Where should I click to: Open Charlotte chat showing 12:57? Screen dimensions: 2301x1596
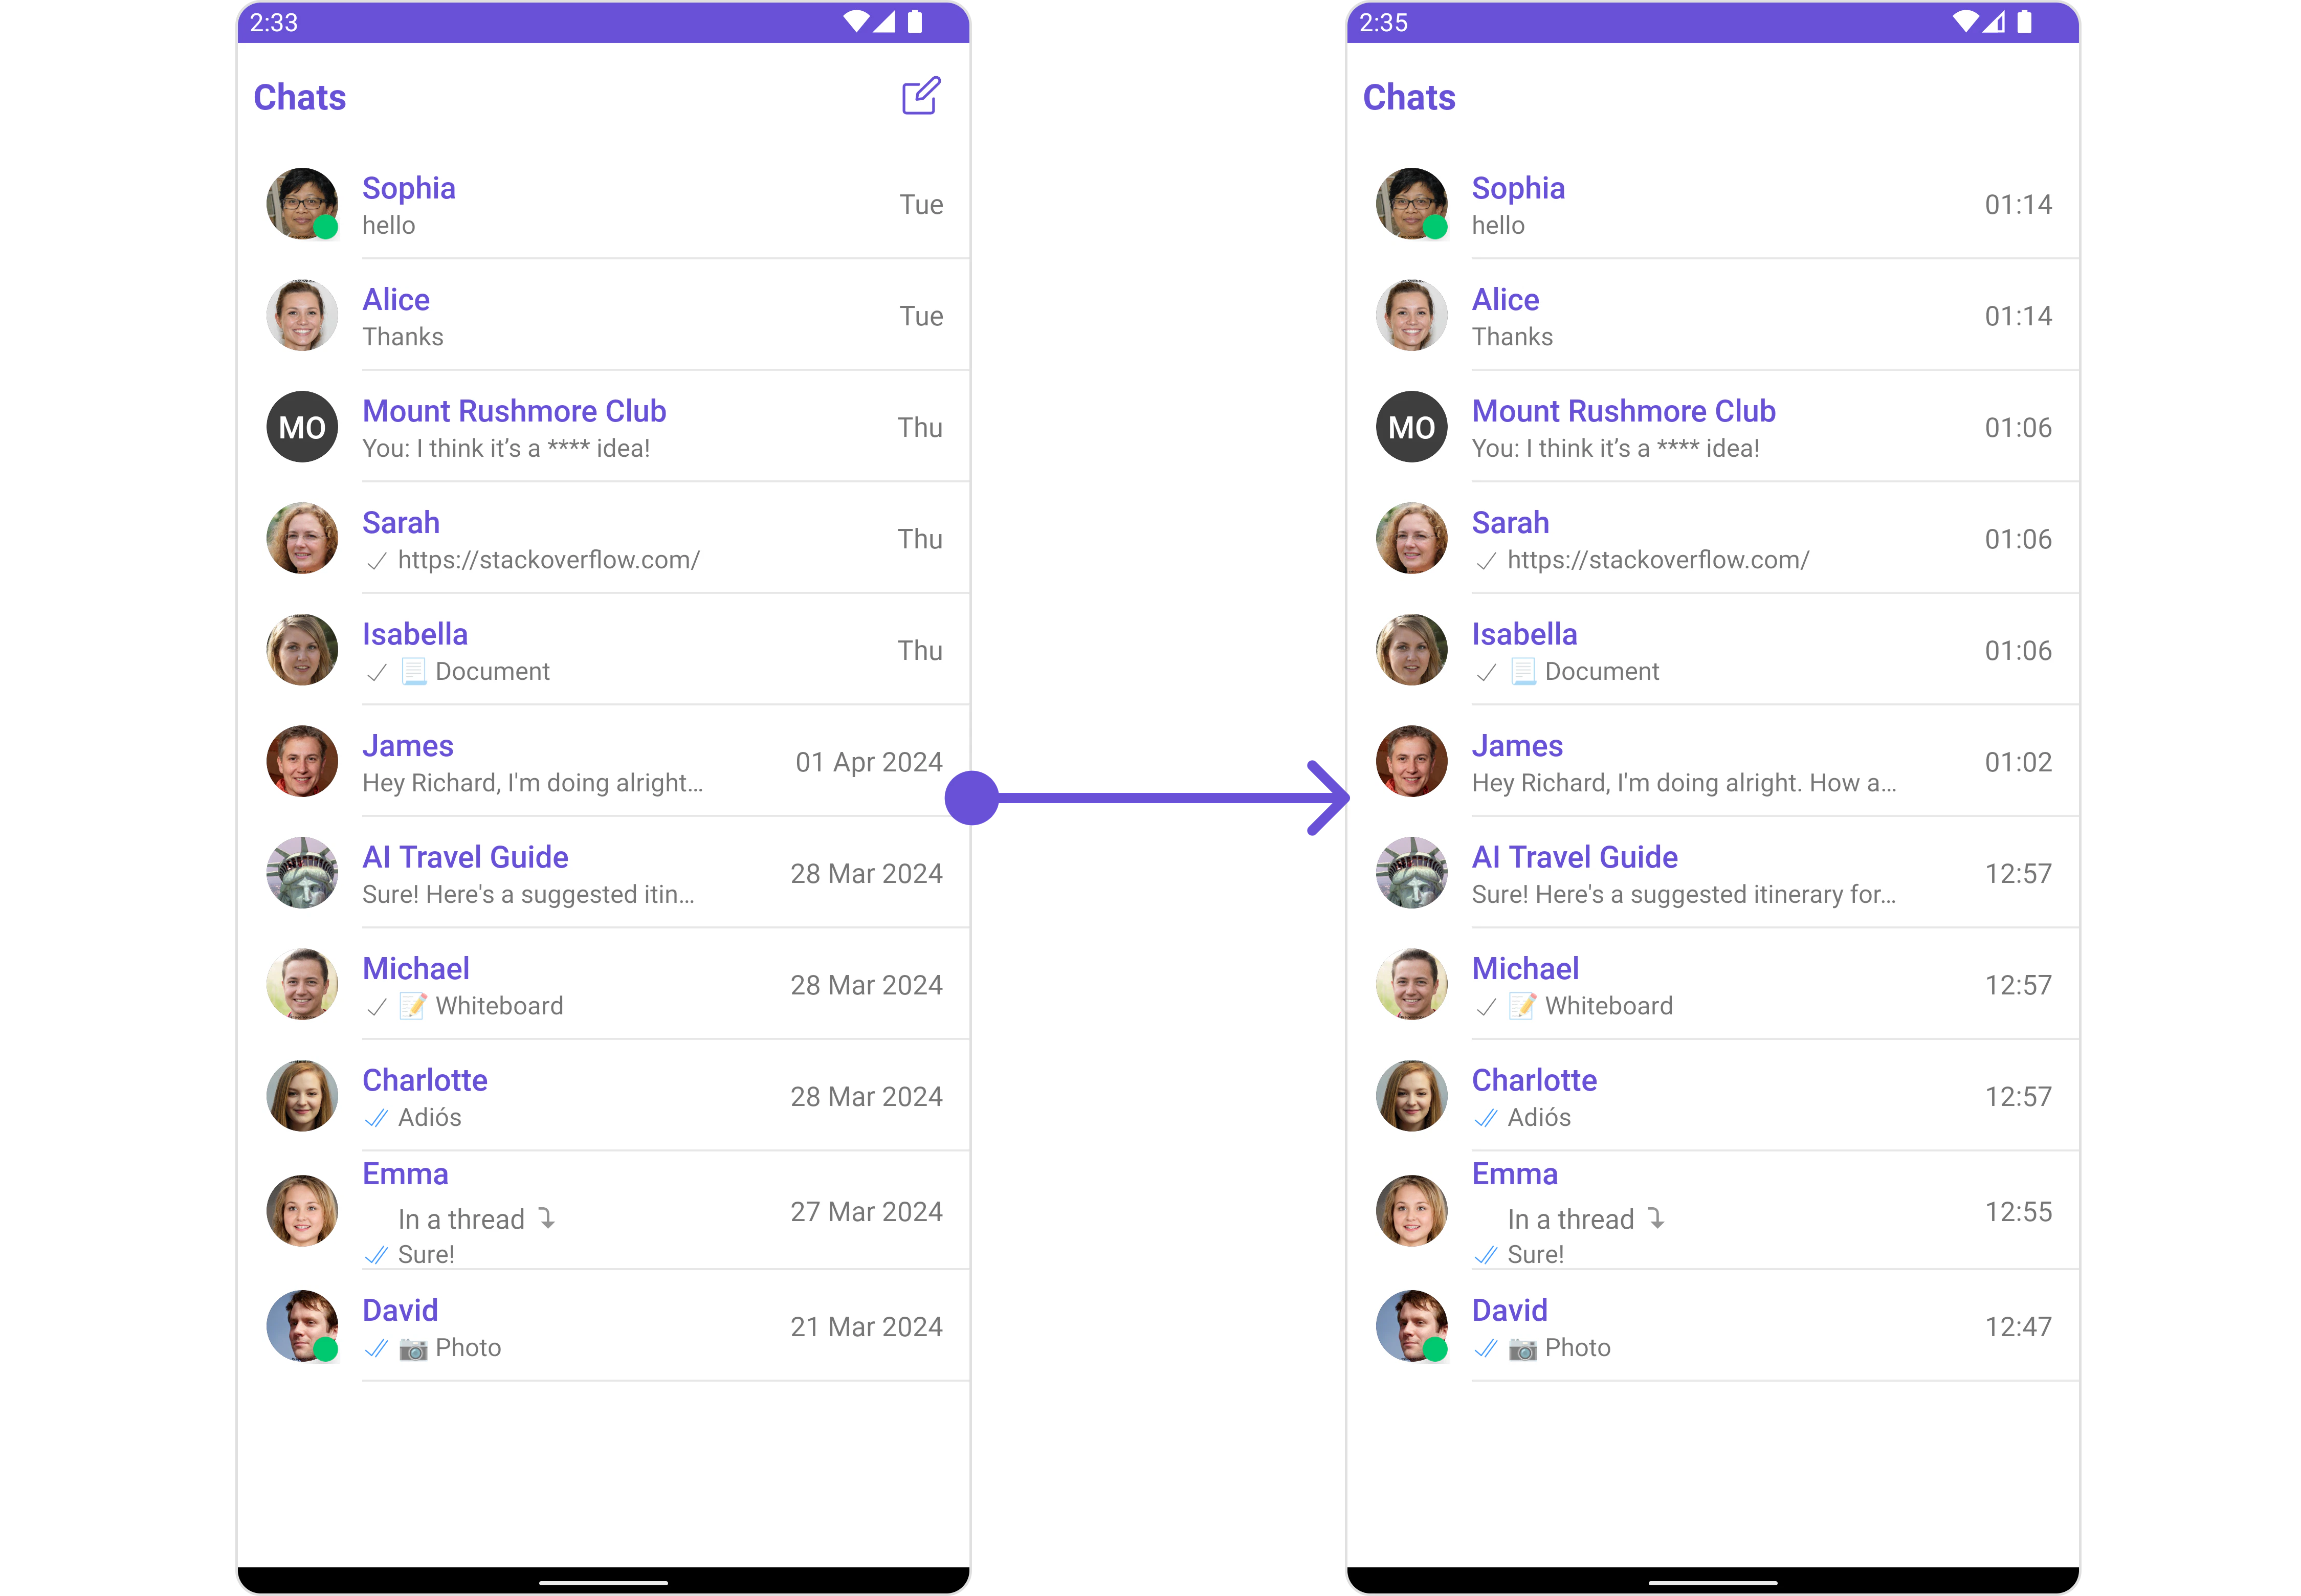click(1713, 1096)
